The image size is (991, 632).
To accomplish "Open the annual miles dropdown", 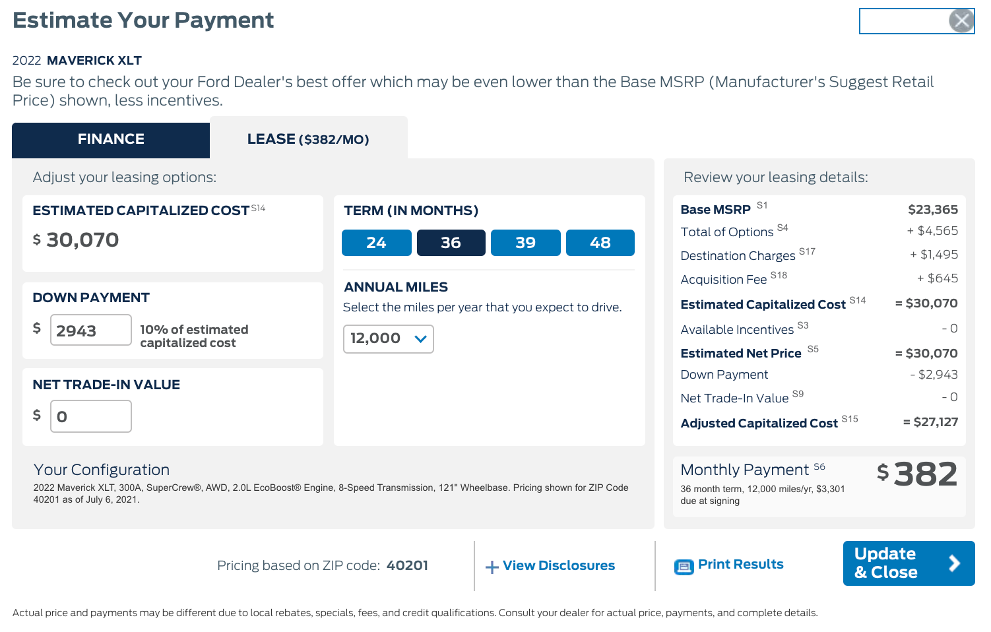I will coord(388,339).
